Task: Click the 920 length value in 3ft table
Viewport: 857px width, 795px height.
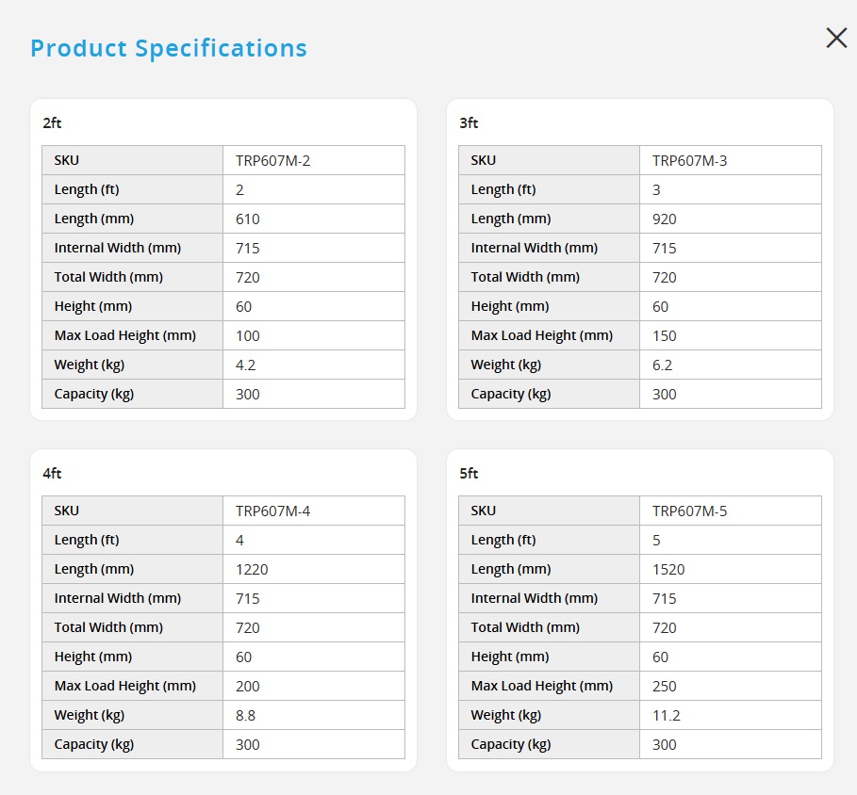Action: tap(664, 219)
